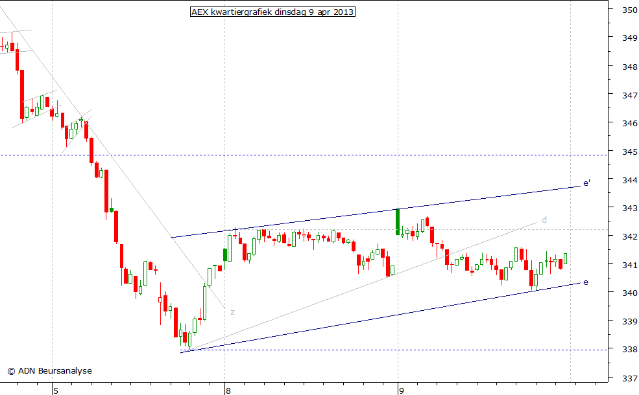This screenshot has width=639, height=395.
Task: Click the price axis label 345
Action: pyautogui.click(x=629, y=152)
